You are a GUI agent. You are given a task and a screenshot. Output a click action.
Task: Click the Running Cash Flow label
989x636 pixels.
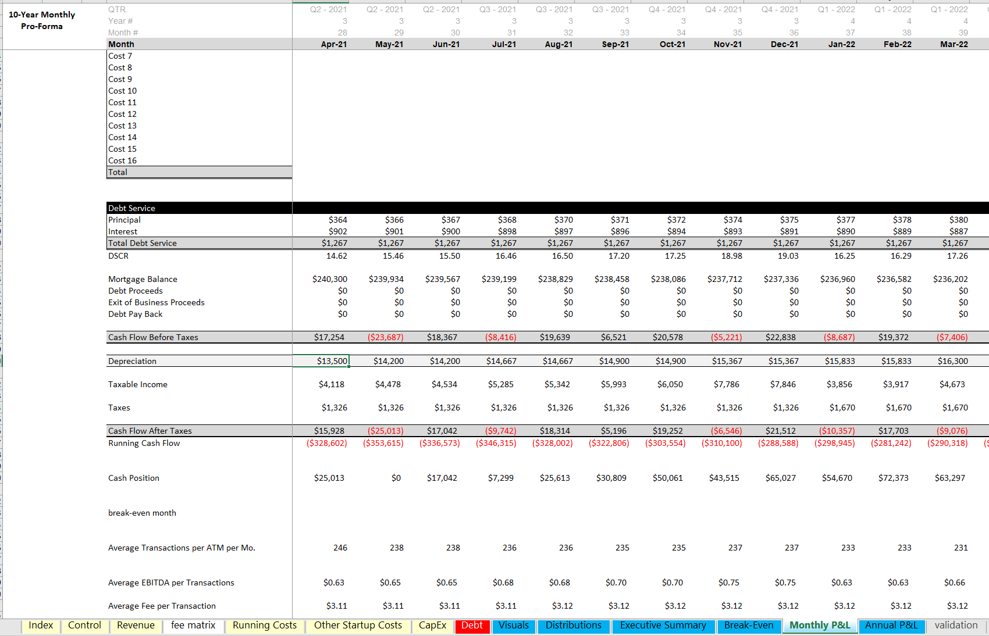coord(144,443)
